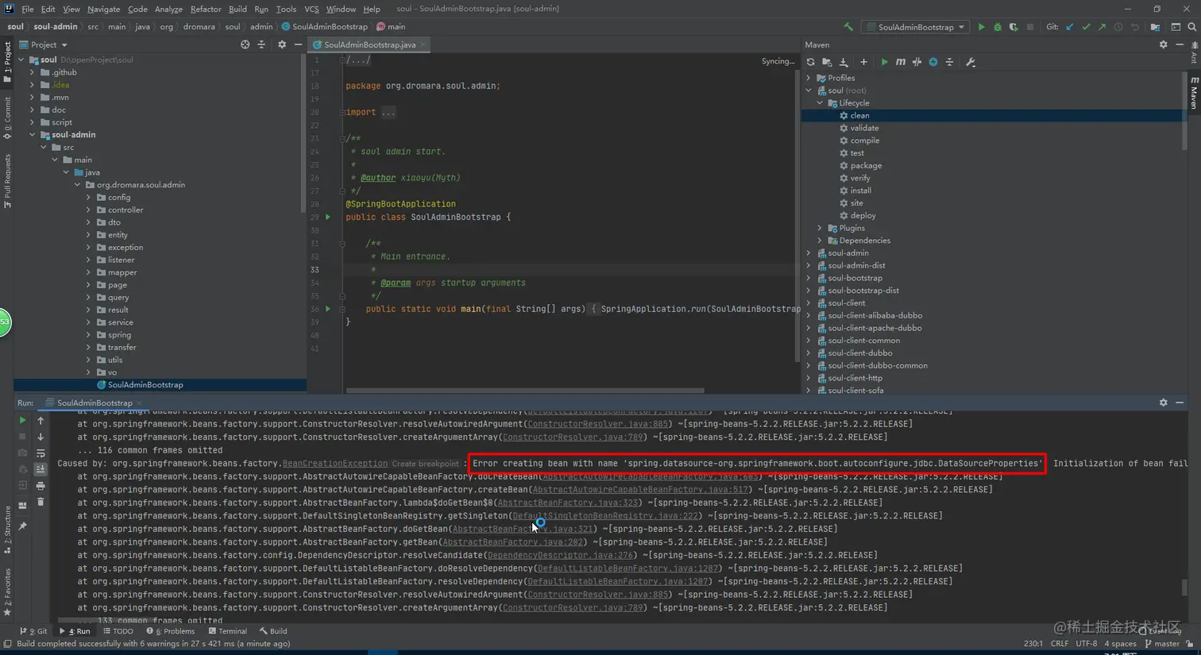Reload all Maven projects
Viewport: 1201px width, 655px height.
810,62
